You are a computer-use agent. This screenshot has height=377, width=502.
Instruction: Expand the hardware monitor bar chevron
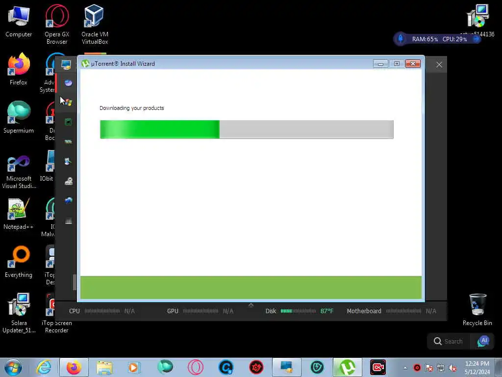click(251, 305)
